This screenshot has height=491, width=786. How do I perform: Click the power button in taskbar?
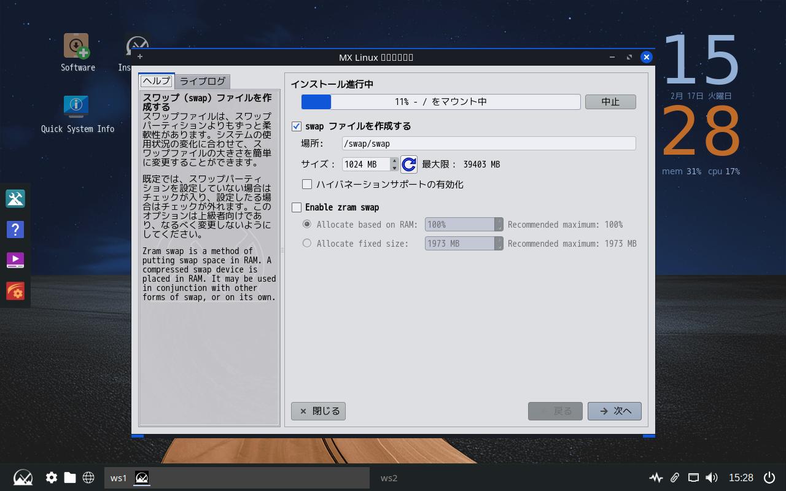pos(769,477)
